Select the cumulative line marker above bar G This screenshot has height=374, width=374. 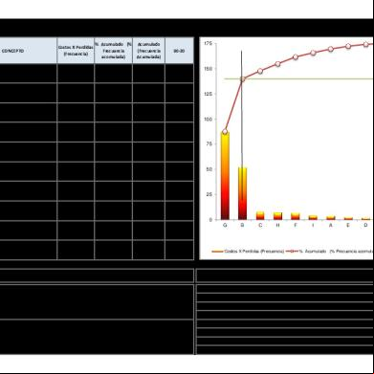[x=225, y=132]
